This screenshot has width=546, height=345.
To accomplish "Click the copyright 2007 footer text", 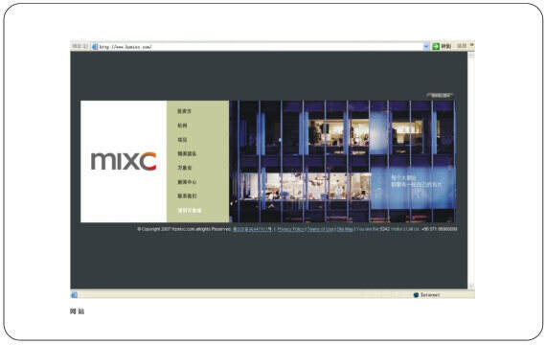I will click(184, 229).
